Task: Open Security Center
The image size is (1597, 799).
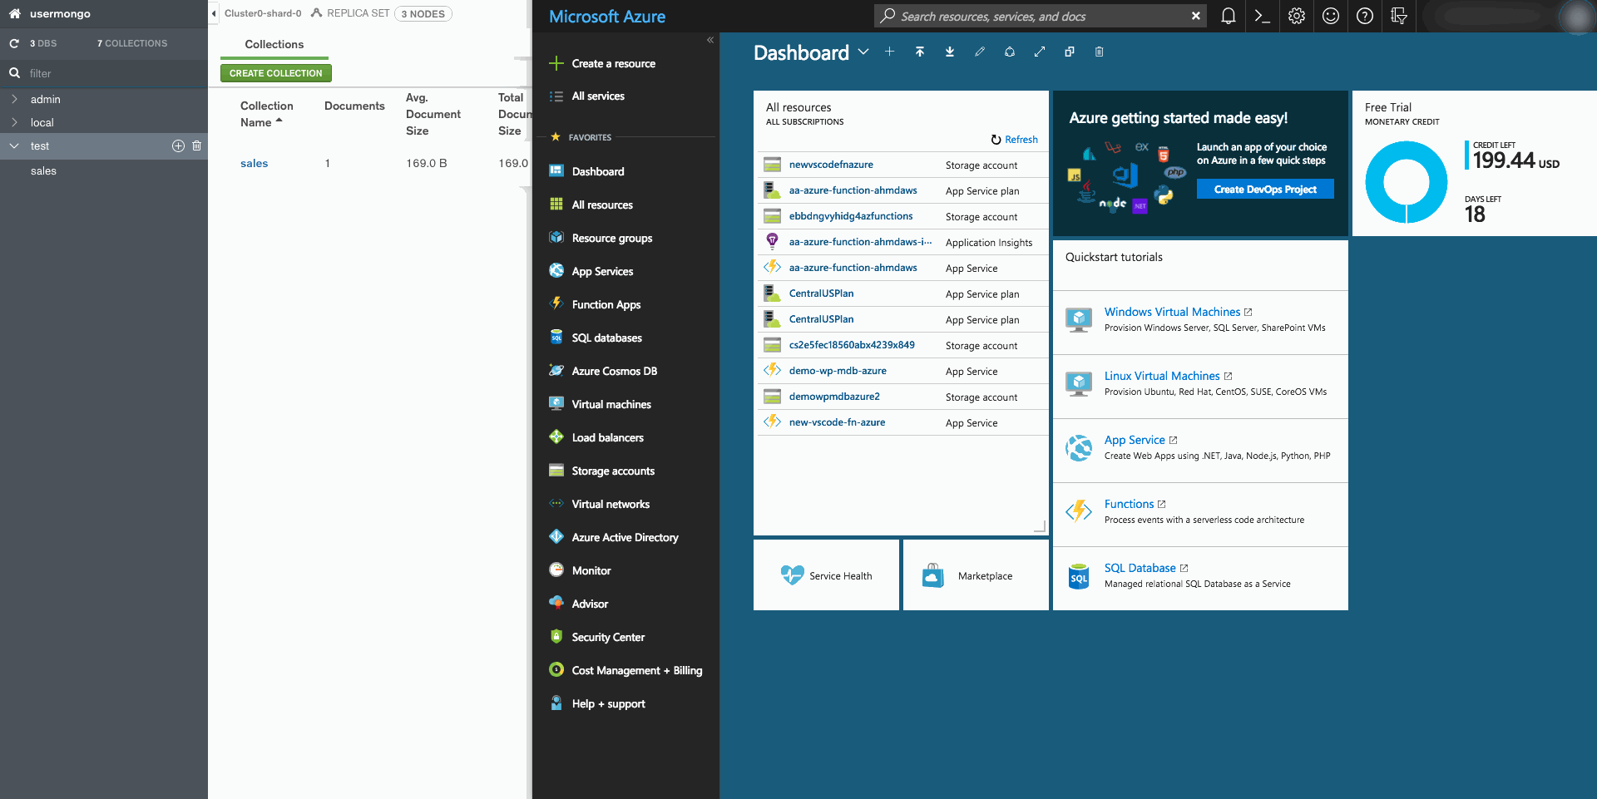Action: coord(608,637)
